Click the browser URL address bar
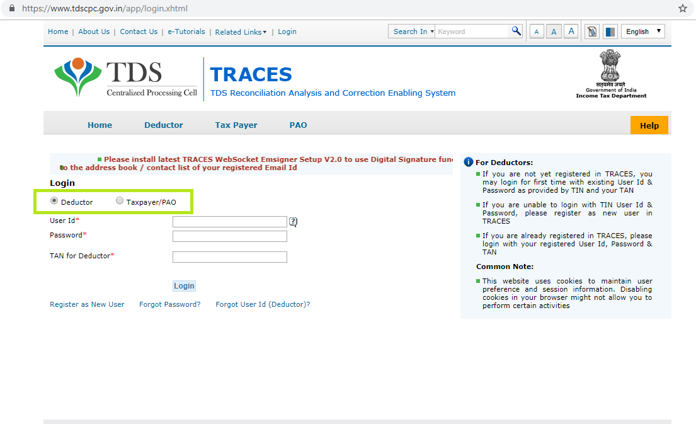 [346, 8]
